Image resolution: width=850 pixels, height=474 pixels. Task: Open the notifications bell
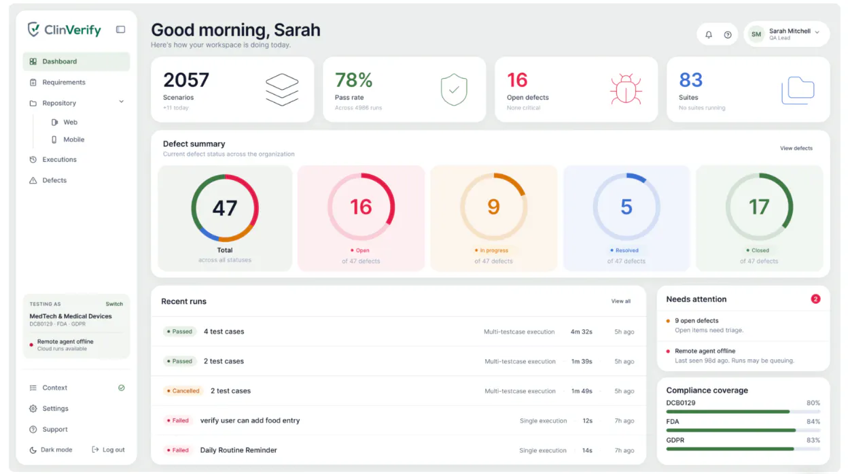(x=709, y=35)
